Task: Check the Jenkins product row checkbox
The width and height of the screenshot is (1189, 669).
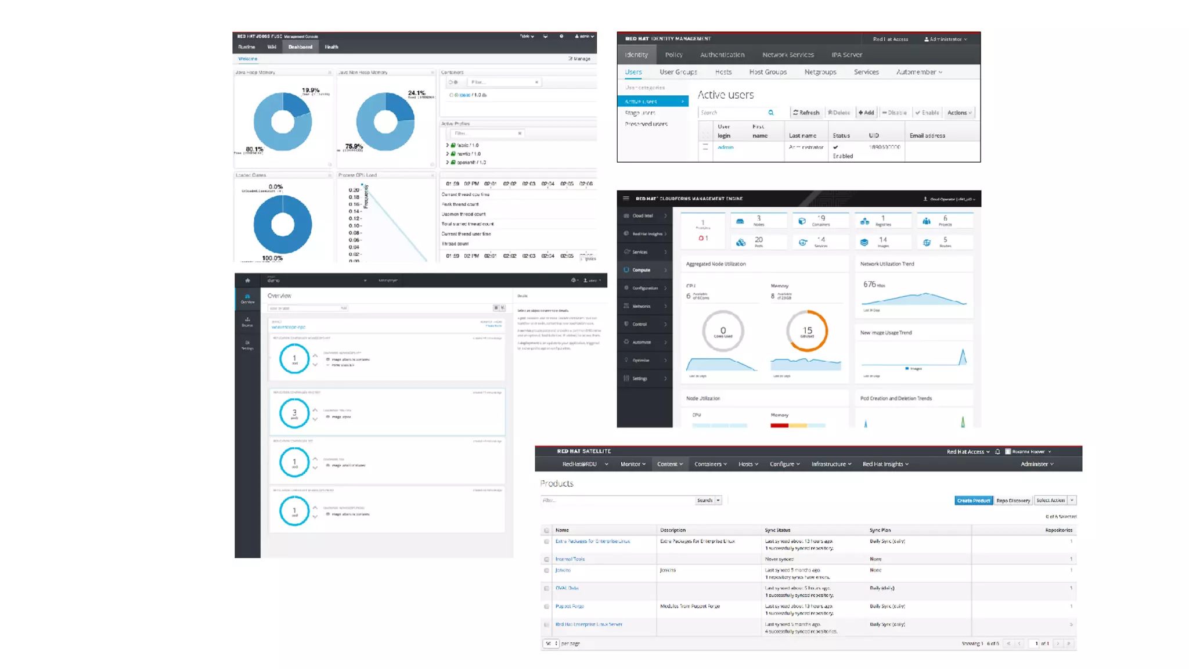Action: point(546,571)
